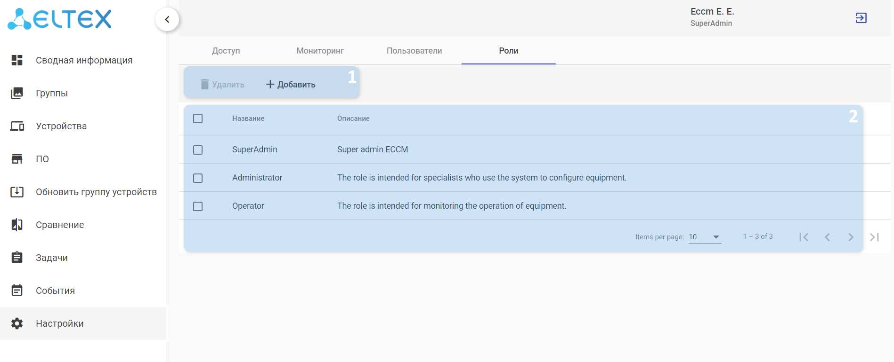
Task: Open Обновить группу устройств in the sidebar
Action: (96, 192)
